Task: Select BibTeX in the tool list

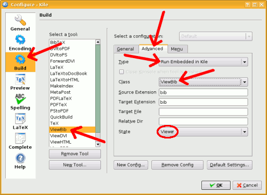Action: [72, 43]
